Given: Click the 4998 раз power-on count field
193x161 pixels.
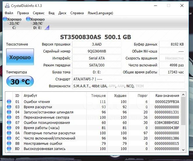Looking at the screenshot, I should [172, 65].
